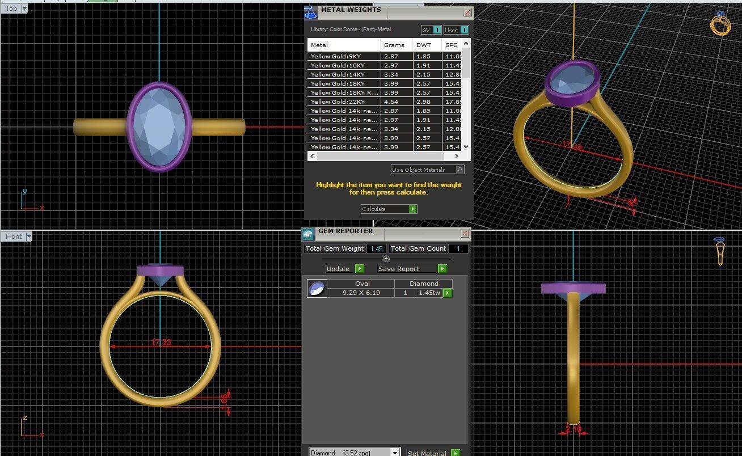Enable the Use Object Materials option

[x=428, y=170]
